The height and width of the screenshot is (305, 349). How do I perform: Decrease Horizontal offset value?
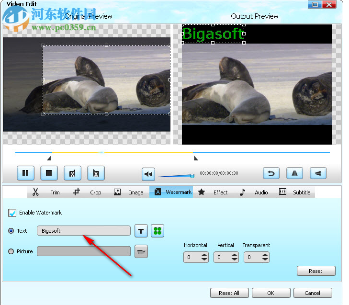pos(204,260)
